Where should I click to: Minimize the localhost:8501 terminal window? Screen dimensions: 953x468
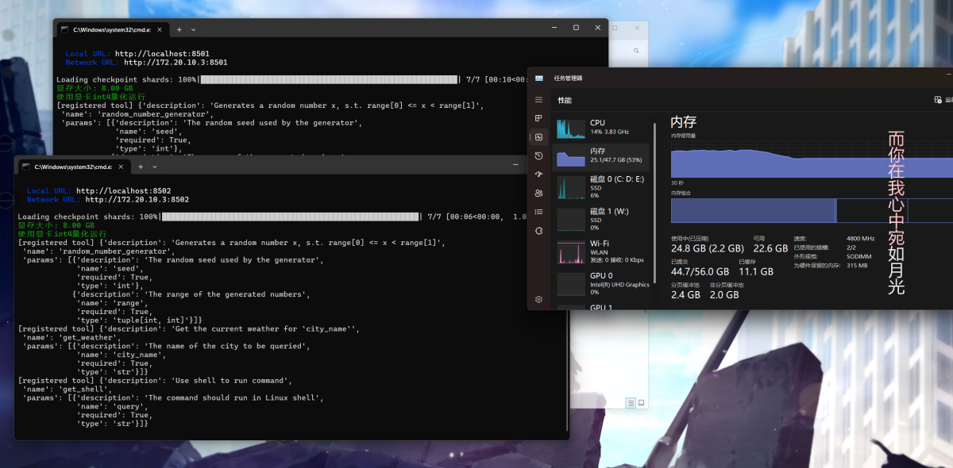(x=554, y=28)
